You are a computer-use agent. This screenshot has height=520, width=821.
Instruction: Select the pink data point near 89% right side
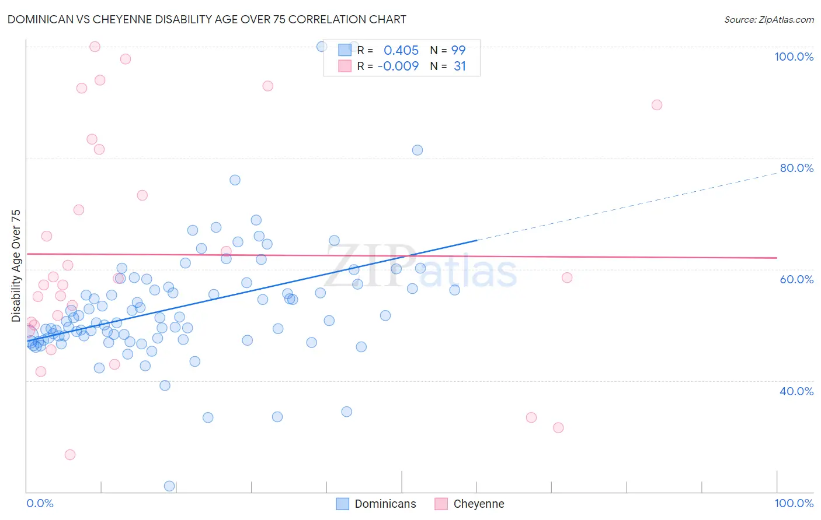[x=657, y=105]
